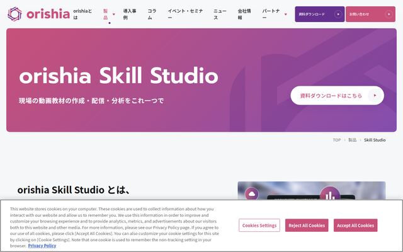This screenshot has height=252, width=403.
Task: Click the orishia Skill Studio とは heading
Action: point(74,190)
